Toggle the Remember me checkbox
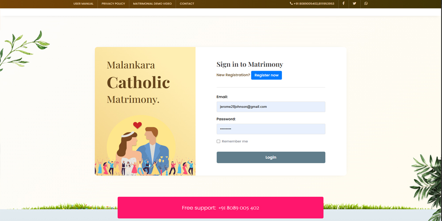Image resolution: width=442 pixels, height=221 pixels. (x=218, y=141)
